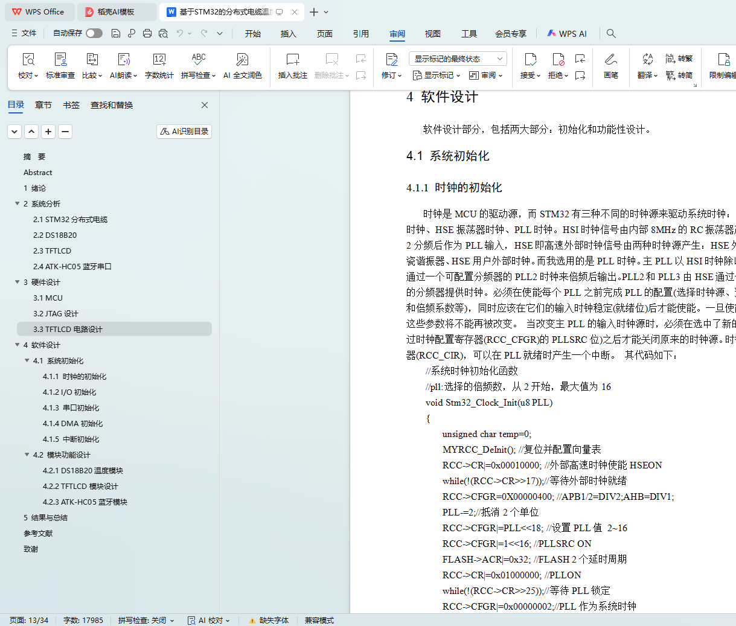
Task: Click the AI识别目录 button
Action: click(184, 132)
